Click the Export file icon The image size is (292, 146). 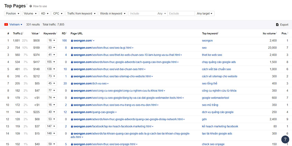tap(277, 25)
